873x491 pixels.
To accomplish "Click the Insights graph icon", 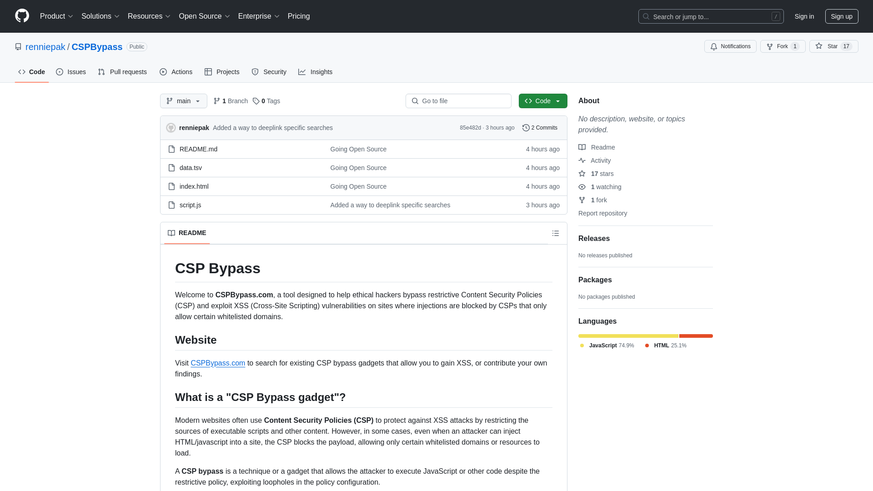I will (x=302, y=72).
